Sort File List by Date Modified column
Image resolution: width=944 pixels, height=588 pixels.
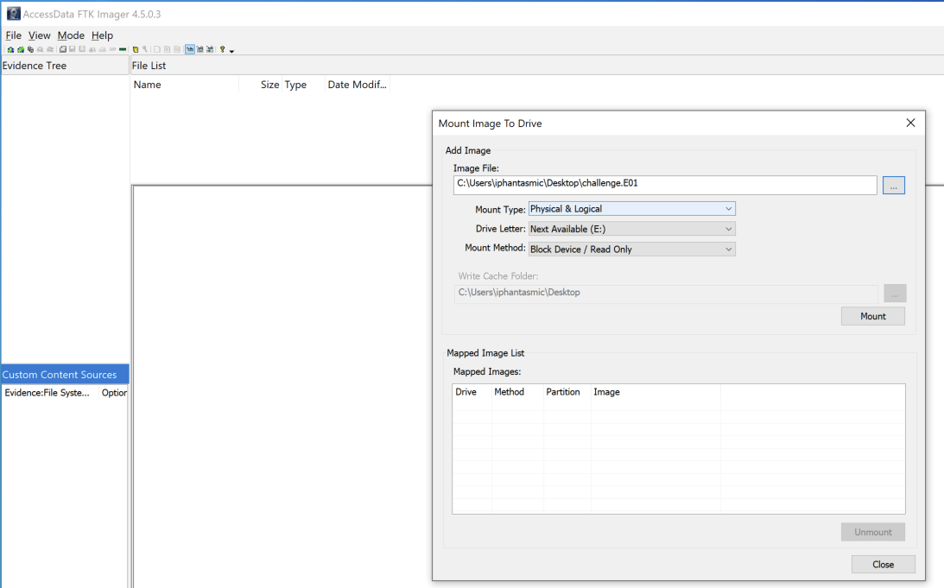358,85
